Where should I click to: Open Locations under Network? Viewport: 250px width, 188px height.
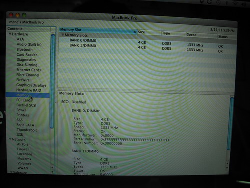point(25,154)
